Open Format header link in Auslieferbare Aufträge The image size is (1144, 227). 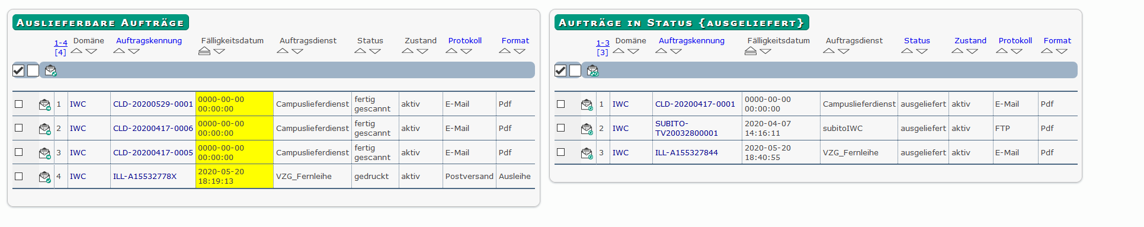coord(515,40)
